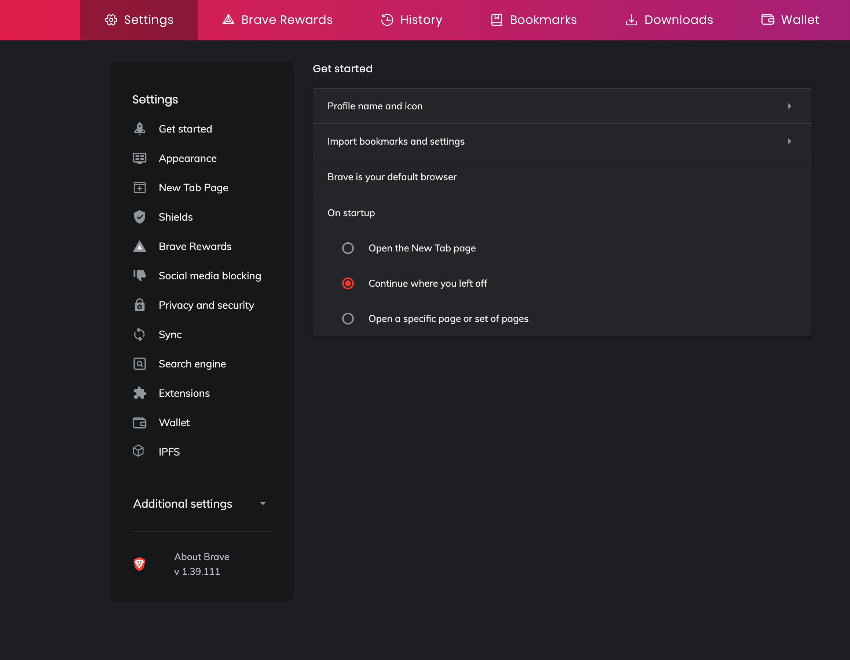This screenshot has height=660, width=850.
Task: Open the Wallet page from the top navigation
Action: 798,19
